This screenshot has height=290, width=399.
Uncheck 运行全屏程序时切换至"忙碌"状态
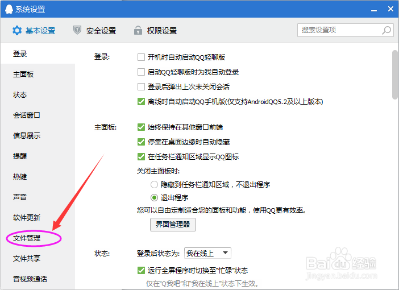pos(141,270)
